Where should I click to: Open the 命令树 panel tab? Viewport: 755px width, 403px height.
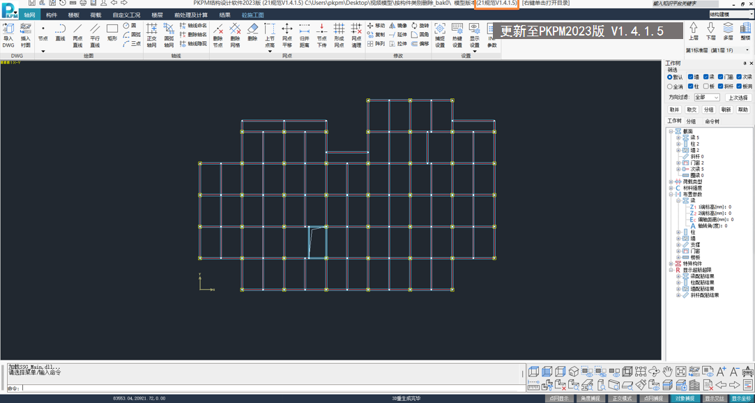tap(712, 121)
